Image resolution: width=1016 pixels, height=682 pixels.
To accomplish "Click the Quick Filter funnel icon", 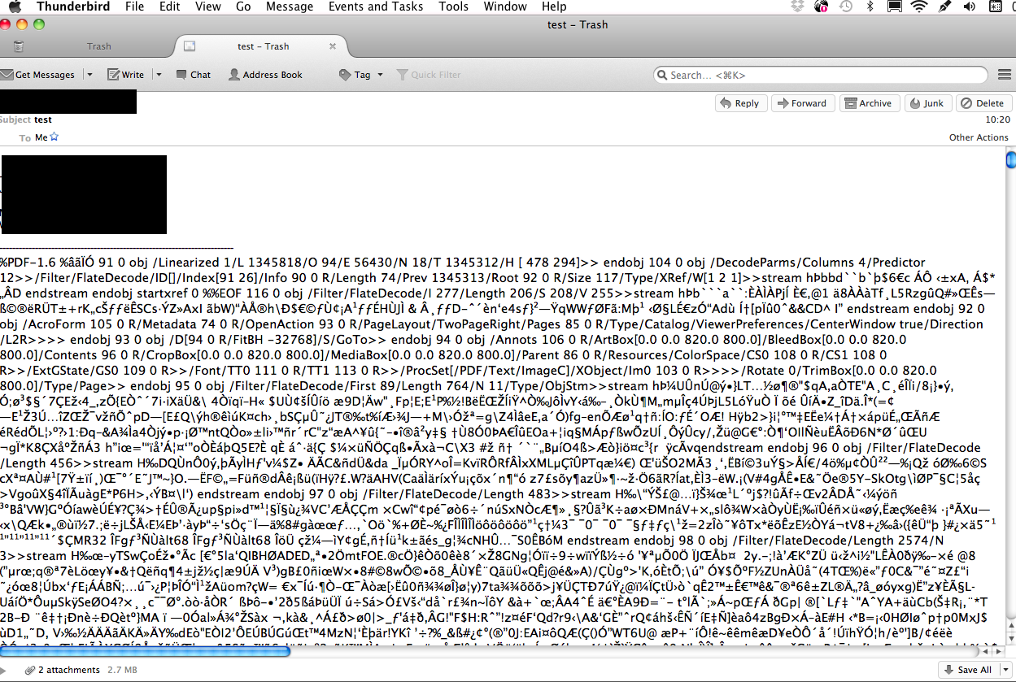I will (x=402, y=75).
